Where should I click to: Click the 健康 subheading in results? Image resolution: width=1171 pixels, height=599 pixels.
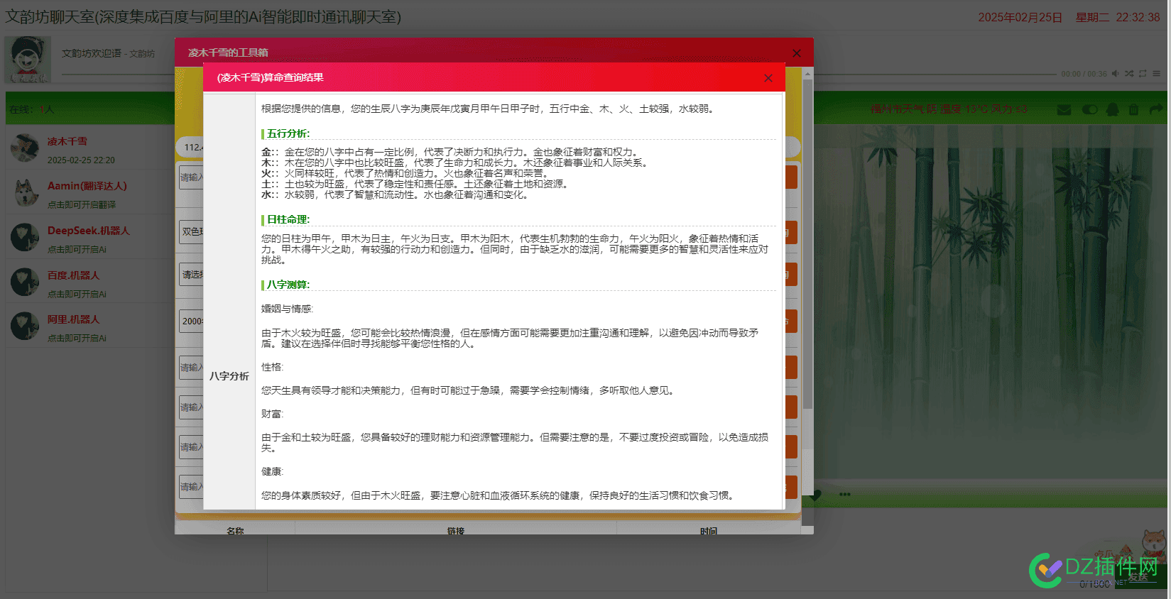(x=272, y=471)
